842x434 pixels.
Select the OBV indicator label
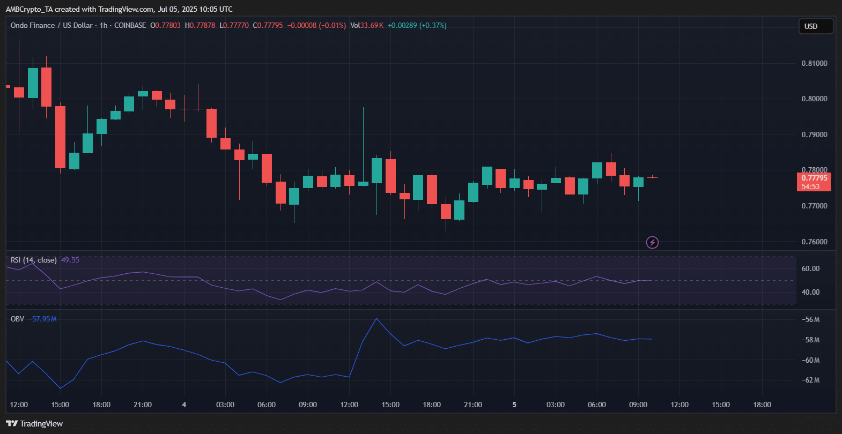[x=17, y=319]
